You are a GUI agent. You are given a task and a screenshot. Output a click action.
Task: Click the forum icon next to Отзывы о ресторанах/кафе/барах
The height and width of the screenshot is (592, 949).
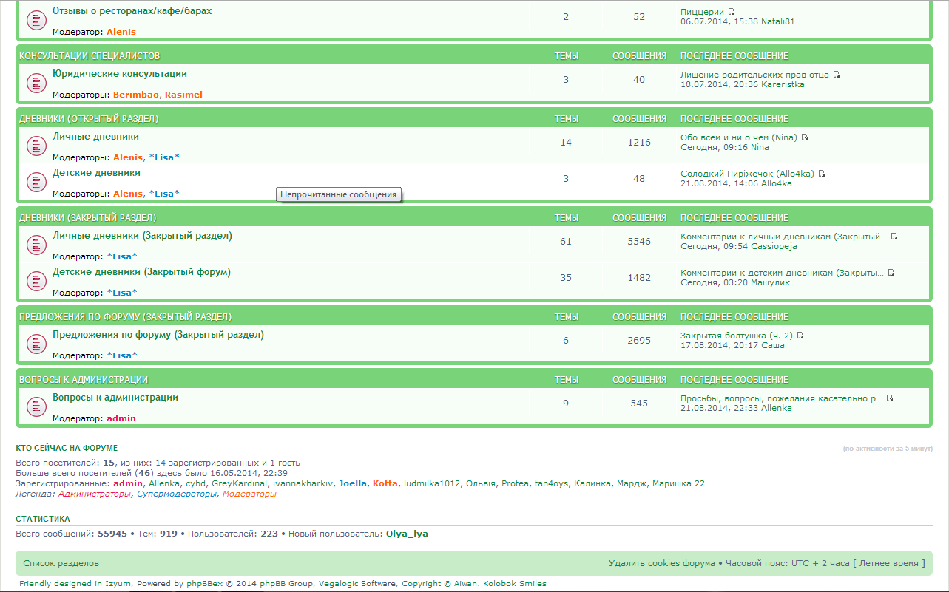click(37, 21)
